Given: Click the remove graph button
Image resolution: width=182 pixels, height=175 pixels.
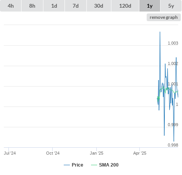Looking at the screenshot, I should pyautogui.click(x=164, y=17).
